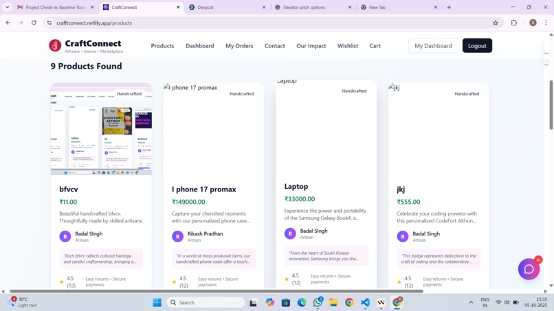Image resolution: width=554 pixels, height=311 pixels.
Task: Click the CraftConnect hand logo icon
Action: (x=55, y=45)
